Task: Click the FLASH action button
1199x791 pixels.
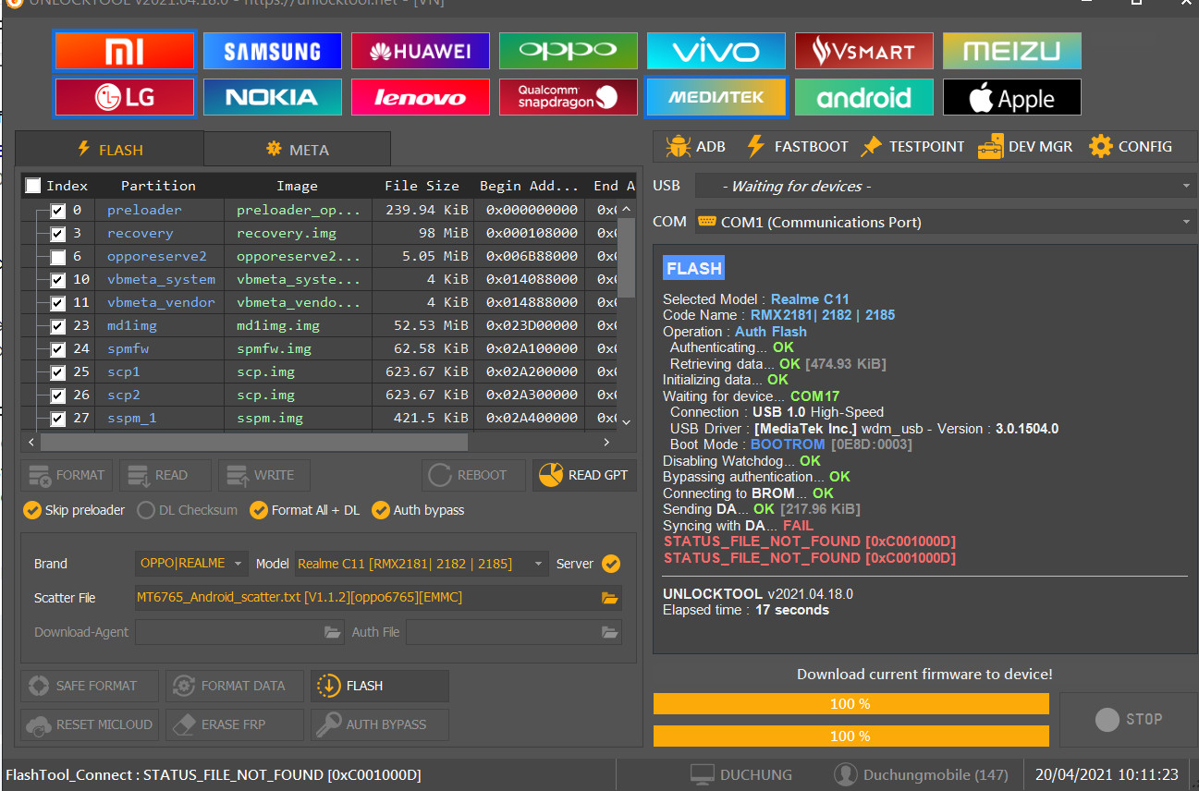Action: click(x=380, y=686)
